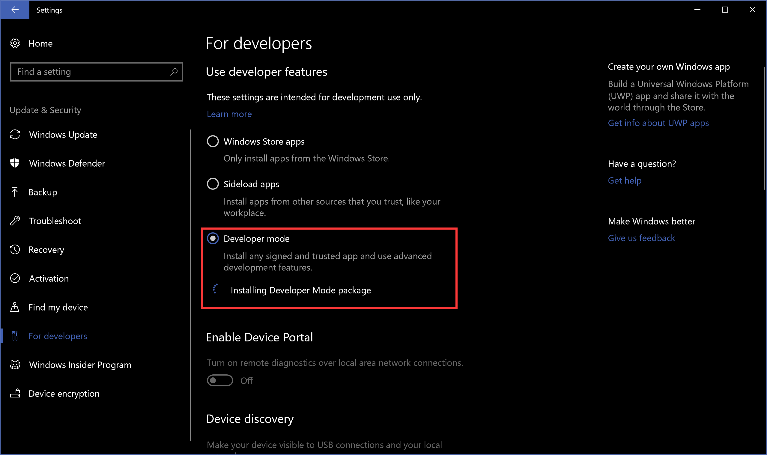767x455 pixels.
Task: Select the Windows Store apps radio button
Action: (213, 141)
